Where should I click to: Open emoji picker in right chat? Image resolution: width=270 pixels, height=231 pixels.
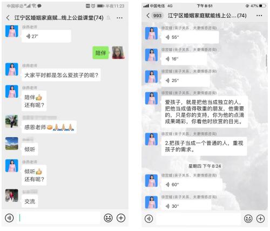(248, 219)
